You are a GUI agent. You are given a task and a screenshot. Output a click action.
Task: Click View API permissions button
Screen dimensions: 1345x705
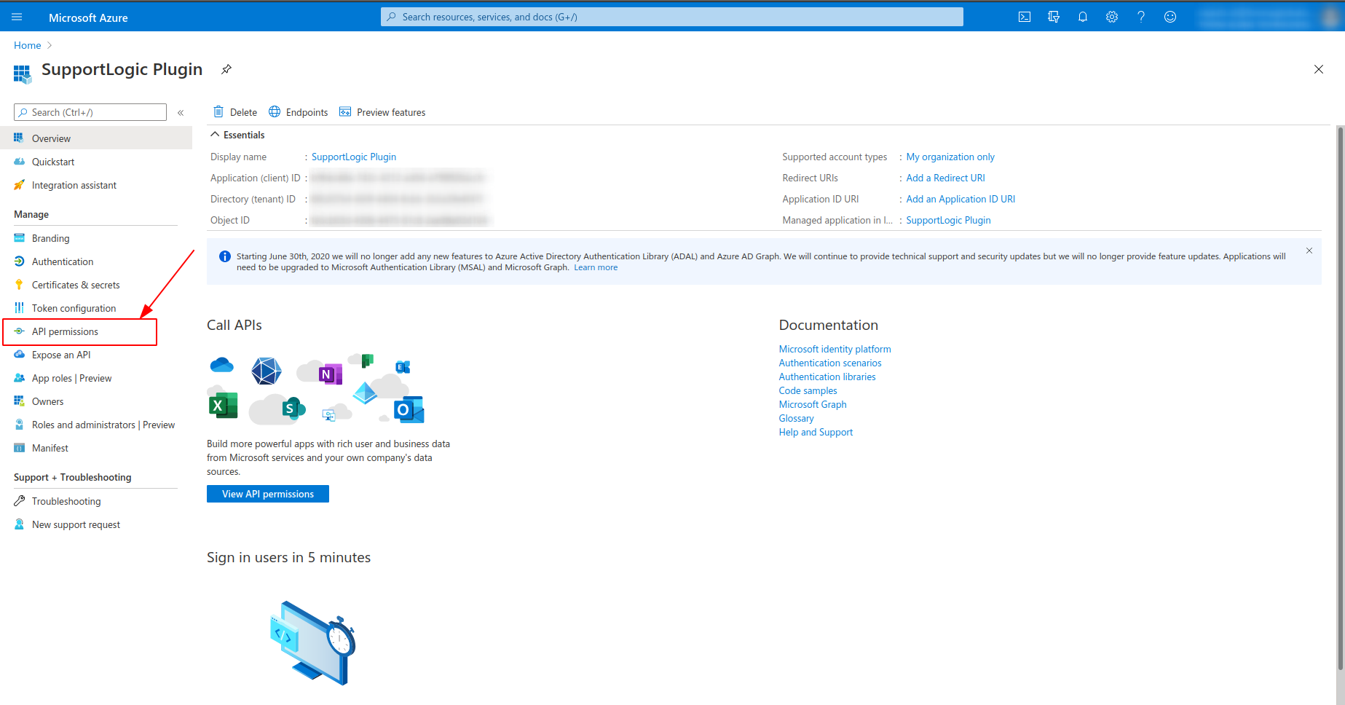click(268, 494)
